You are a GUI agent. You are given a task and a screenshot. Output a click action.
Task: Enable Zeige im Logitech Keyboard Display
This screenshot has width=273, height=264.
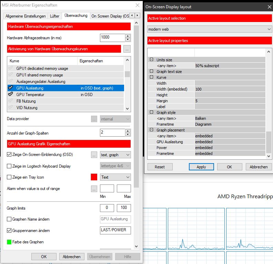(9, 166)
